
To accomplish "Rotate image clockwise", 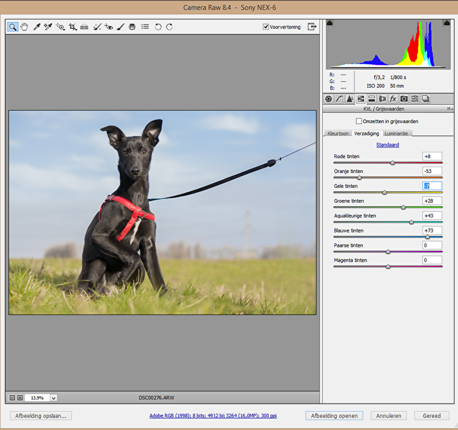I will pos(169,27).
